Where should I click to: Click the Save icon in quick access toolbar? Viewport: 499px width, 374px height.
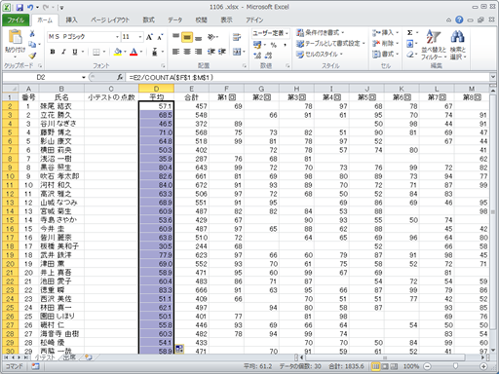point(19,7)
